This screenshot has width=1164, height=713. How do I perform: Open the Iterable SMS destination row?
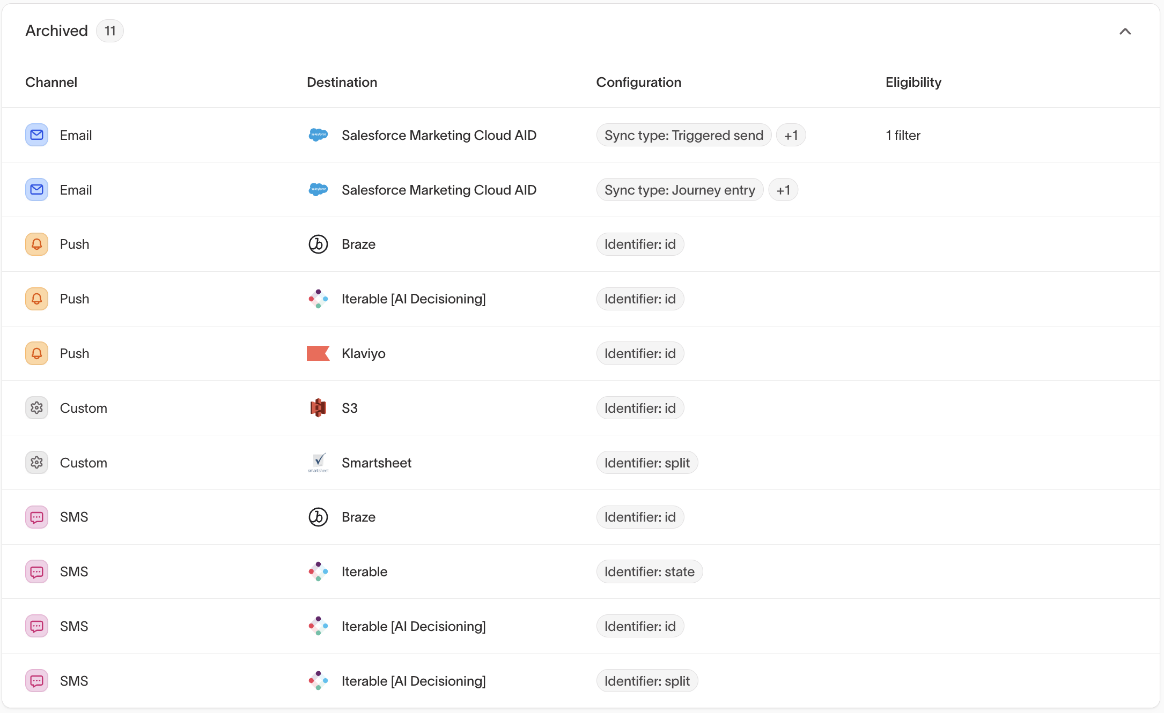364,571
